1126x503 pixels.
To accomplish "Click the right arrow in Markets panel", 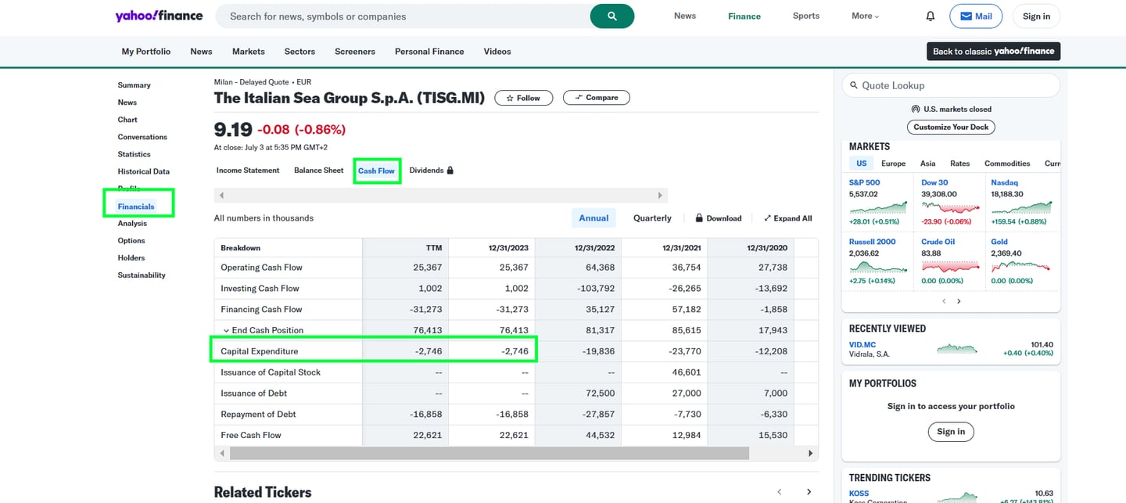I will coord(959,300).
